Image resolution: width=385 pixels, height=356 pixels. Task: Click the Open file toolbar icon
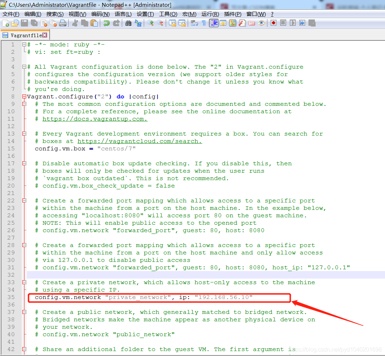15,23
